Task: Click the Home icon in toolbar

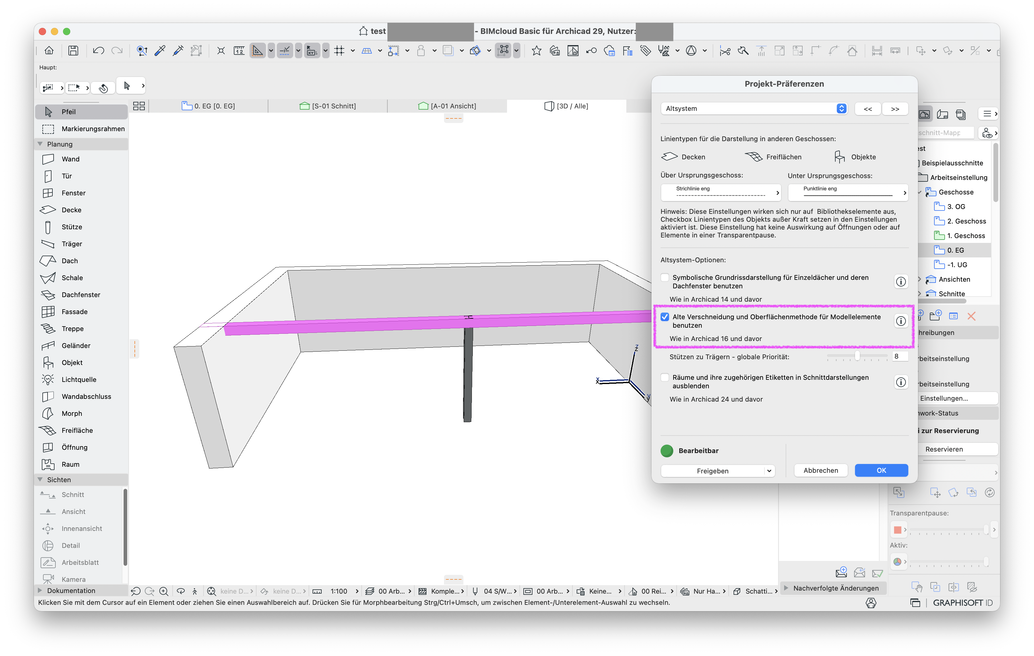Action: click(49, 51)
